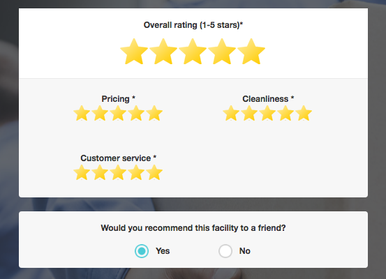Select No for recommending this facility
Image resolution: width=386 pixels, height=279 pixels.
[225, 251]
